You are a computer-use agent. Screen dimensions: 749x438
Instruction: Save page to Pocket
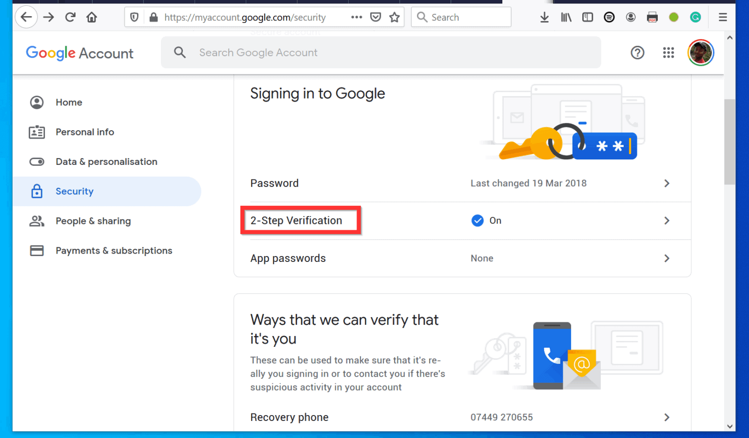375,17
